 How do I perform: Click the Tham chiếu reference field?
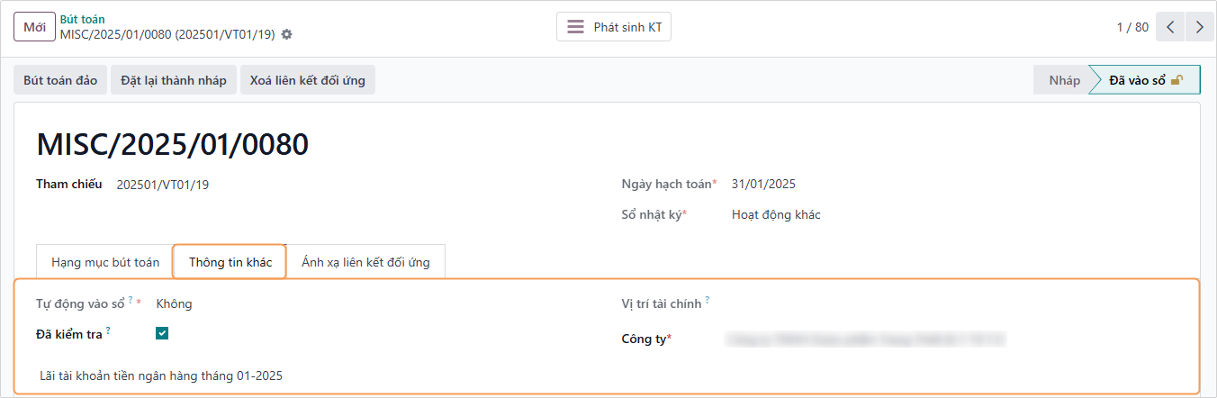[x=270, y=185]
